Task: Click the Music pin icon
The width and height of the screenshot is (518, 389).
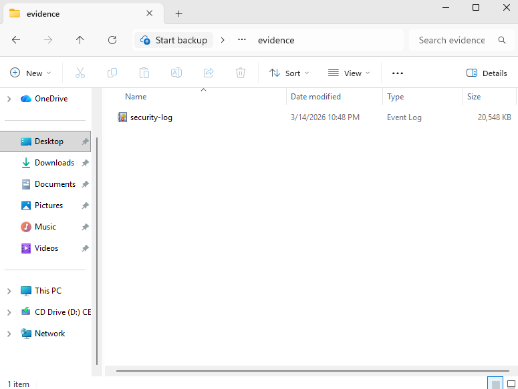Action: [86, 227]
